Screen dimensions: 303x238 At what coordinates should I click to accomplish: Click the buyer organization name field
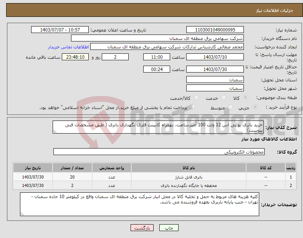[x=157, y=38]
